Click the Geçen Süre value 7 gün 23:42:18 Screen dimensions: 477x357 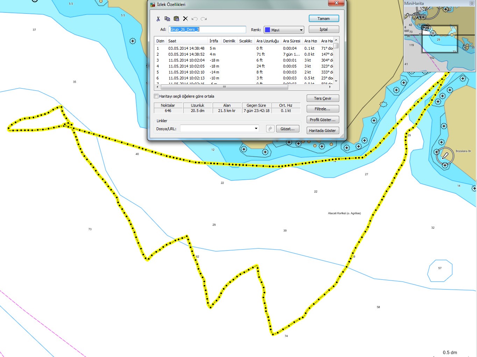[257, 111]
